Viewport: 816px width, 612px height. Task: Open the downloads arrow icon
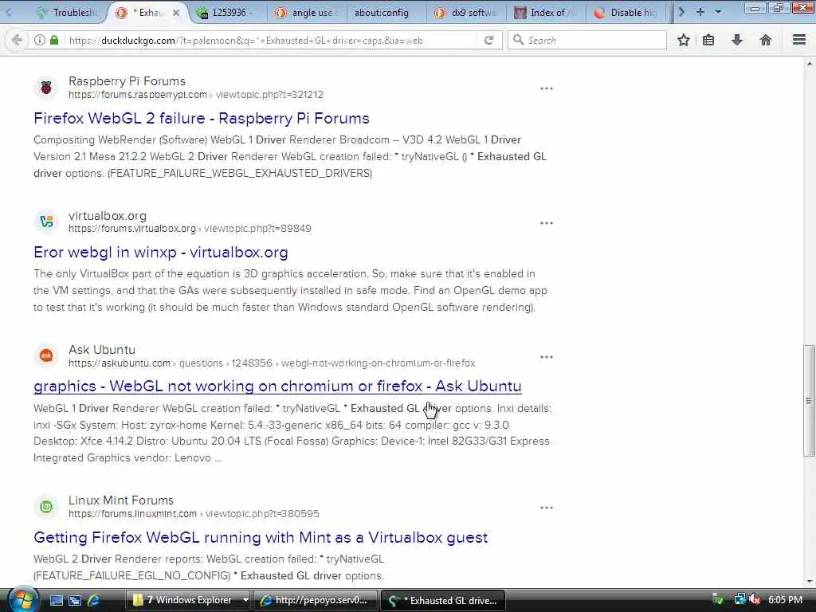pyautogui.click(x=737, y=40)
